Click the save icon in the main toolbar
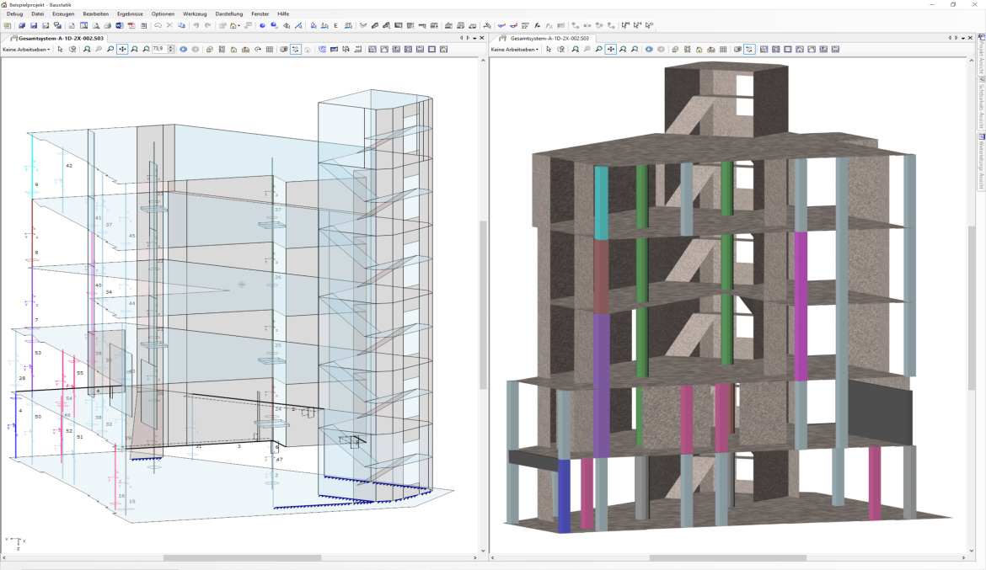Viewport: 986px width, 570px height. tap(34, 26)
